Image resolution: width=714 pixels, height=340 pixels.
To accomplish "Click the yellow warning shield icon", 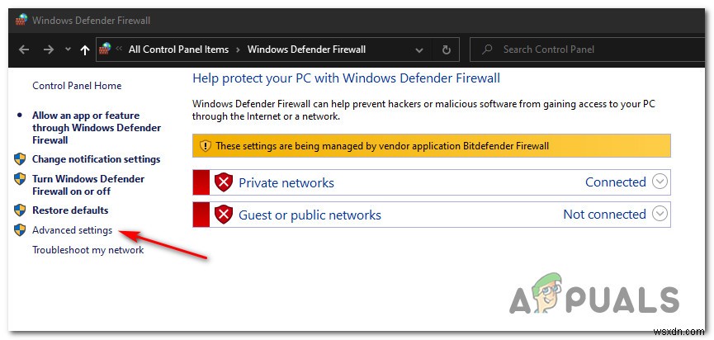I will 206,146.
